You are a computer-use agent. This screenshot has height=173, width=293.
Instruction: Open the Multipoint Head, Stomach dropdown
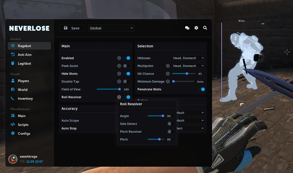click(188, 66)
